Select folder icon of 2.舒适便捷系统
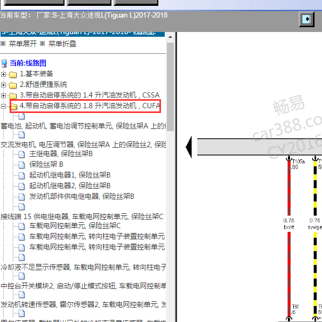 click(13, 85)
